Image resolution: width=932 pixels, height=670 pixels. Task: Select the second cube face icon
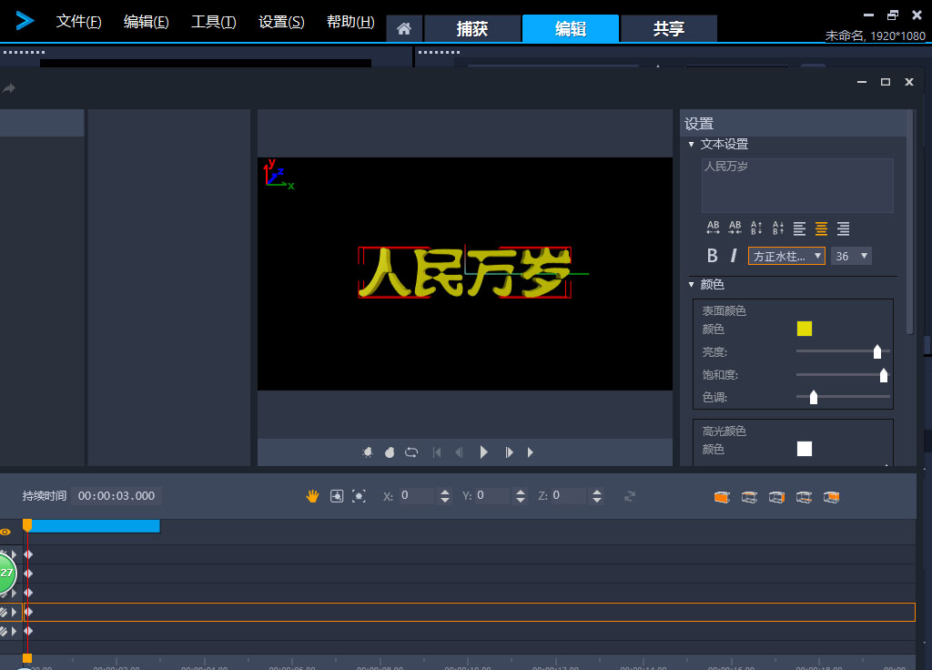pyautogui.click(x=749, y=497)
